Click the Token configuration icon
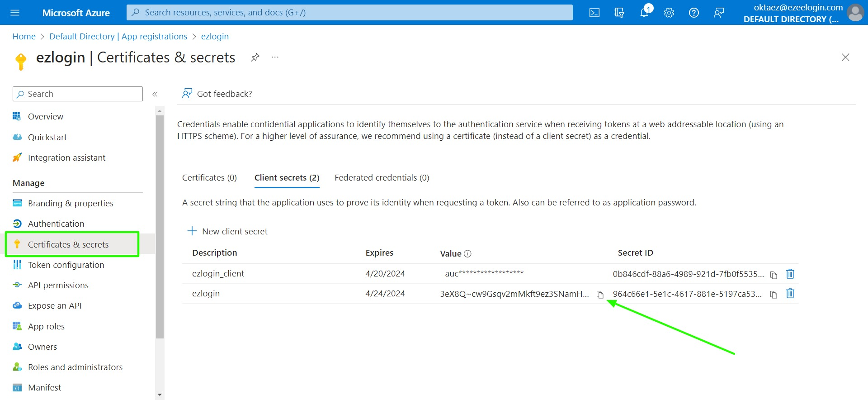Screen dimensions: 868x400 (x=17, y=264)
